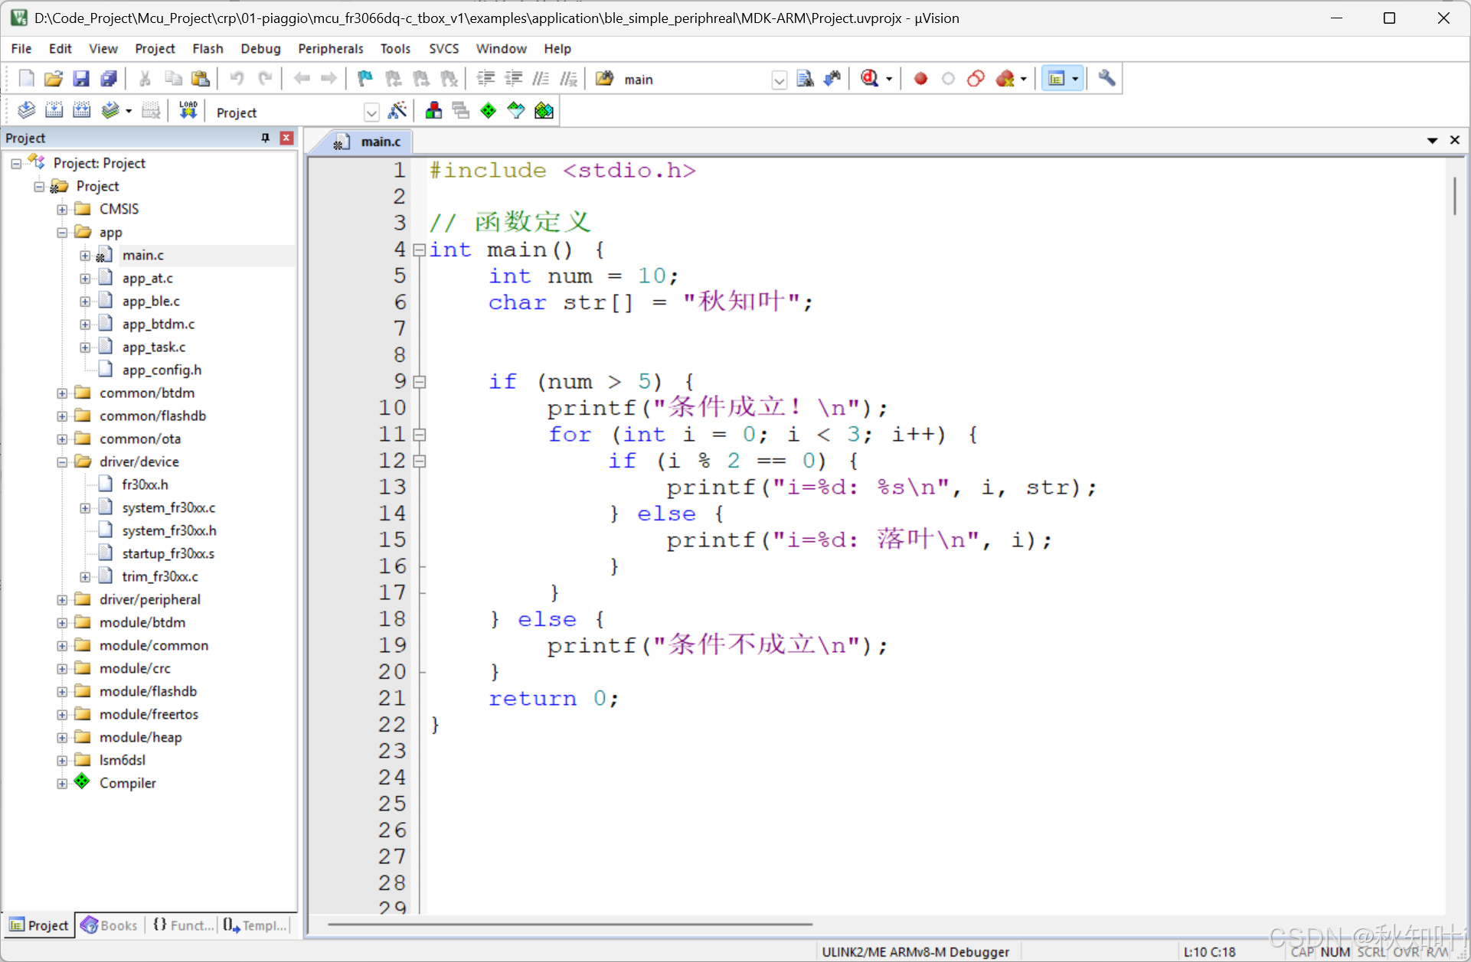Insert breakpoint using the red circle icon

click(x=920, y=78)
